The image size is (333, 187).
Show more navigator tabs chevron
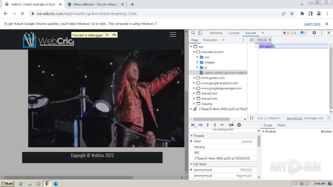coord(223,40)
